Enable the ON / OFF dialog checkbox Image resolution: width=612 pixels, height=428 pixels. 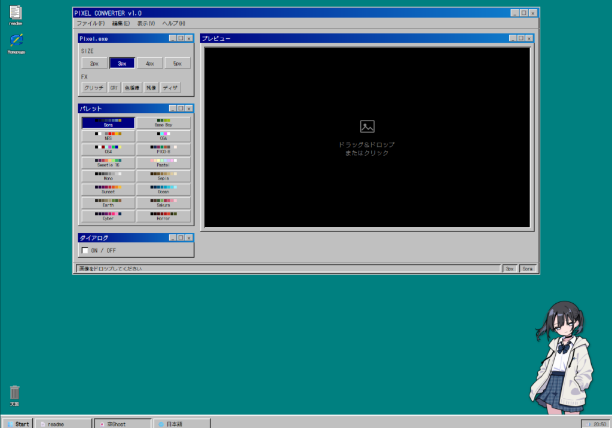(x=85, y=250)
